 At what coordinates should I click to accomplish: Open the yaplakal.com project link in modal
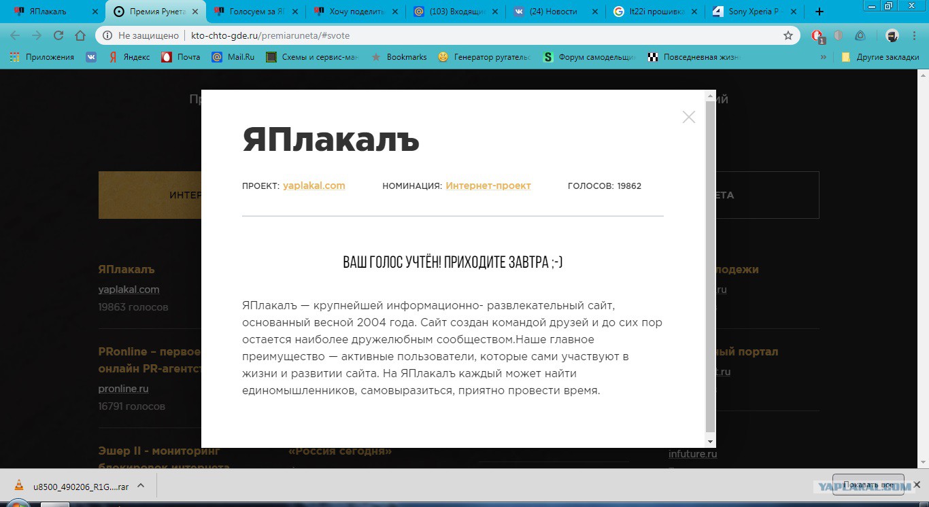click(x=314, y=186)
